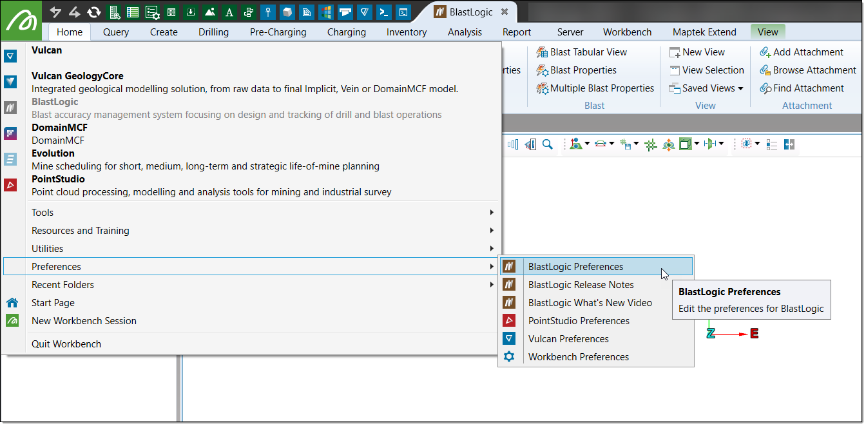The height and width of the screenshot is (426, 866).
Task: Click the blue command prompt '>_' icon
Action: tap(383, 12)
